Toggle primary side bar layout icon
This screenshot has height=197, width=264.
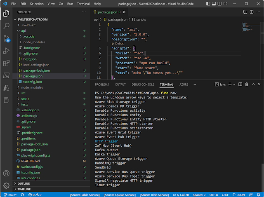tap(208, 4)
